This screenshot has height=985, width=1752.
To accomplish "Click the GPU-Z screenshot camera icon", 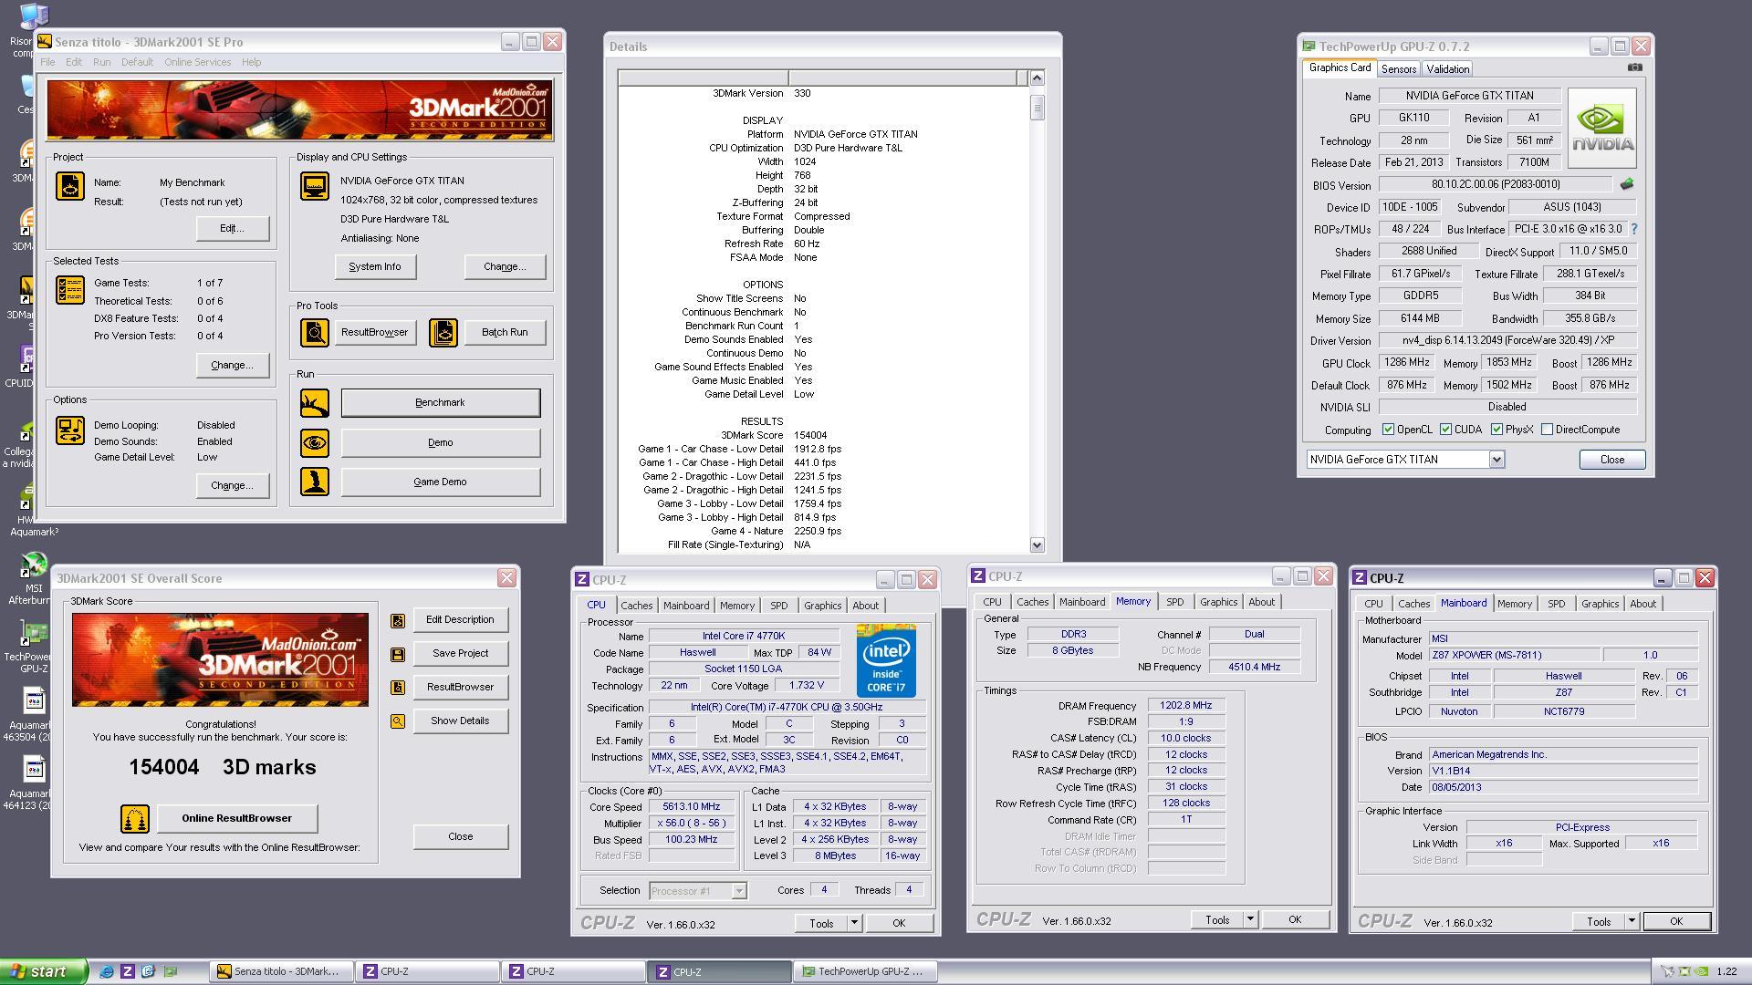I will (x=1634, y=67).
